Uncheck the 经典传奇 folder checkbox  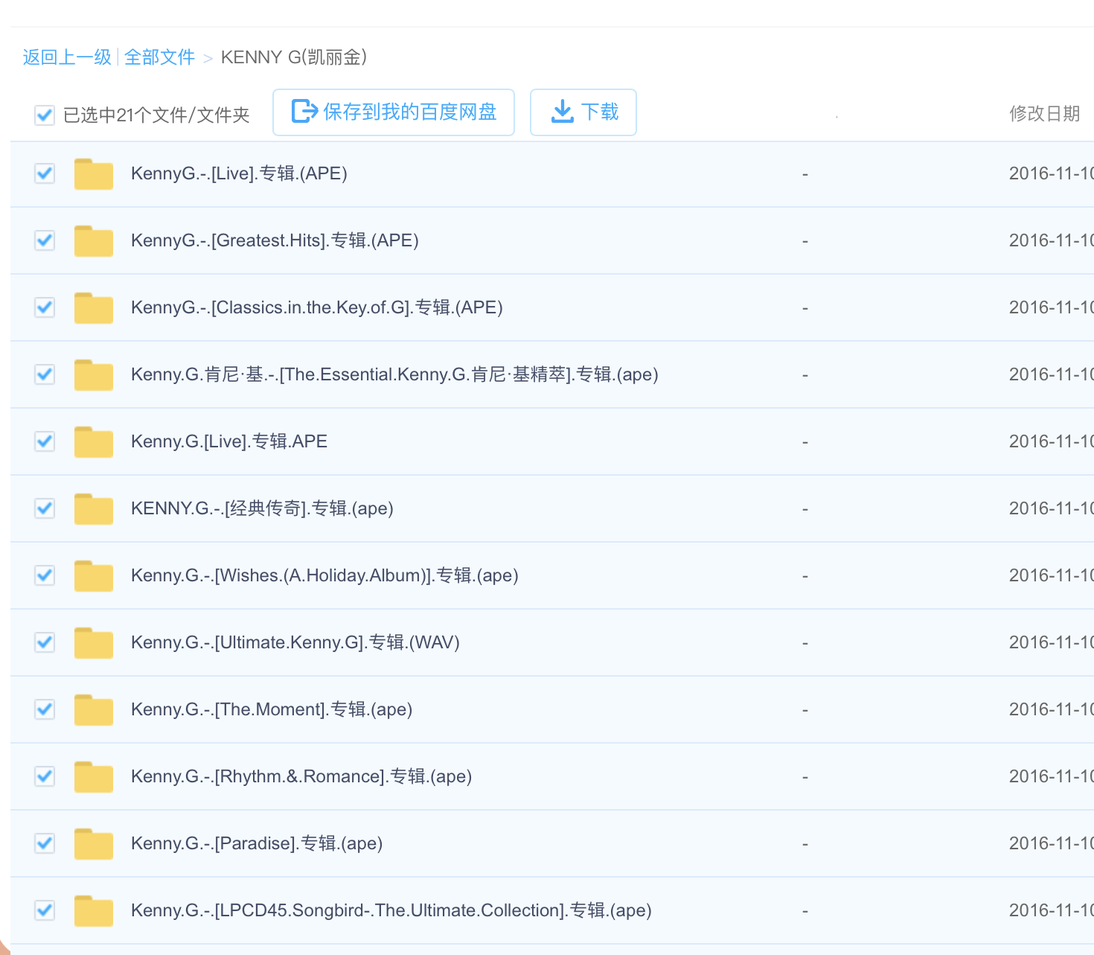pyautogui.click(x=45, y=508)
